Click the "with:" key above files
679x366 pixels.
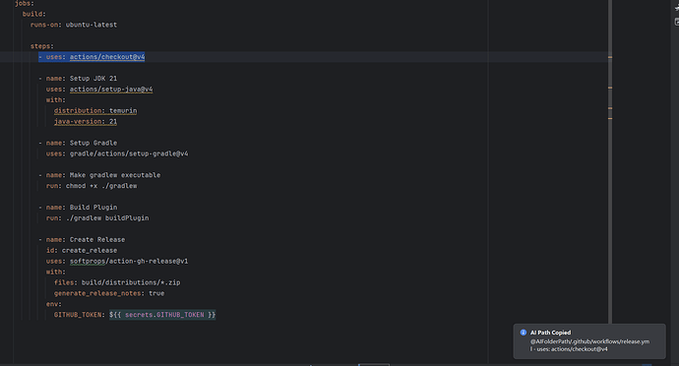click(56, 272)
